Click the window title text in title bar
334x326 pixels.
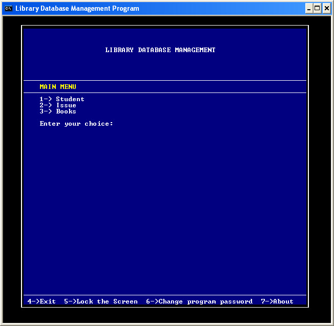coord(77,8)
